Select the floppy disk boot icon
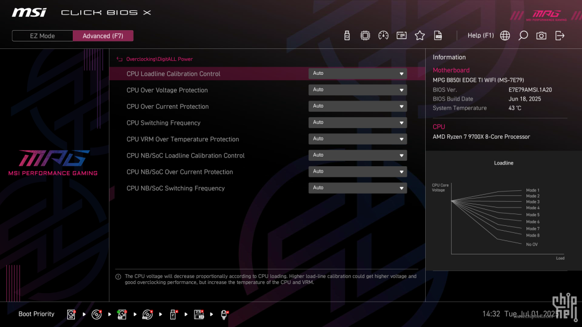Viewport: 582px width, 327px height. [199, 315]
